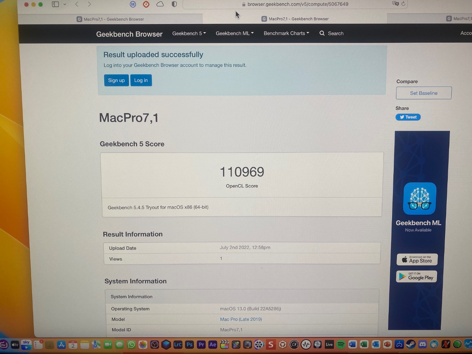Toggle the Safari sidebar button
This screenshot has width=472, height=354.
click(x=55, y=4)
